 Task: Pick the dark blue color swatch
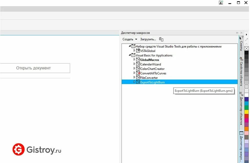[x=246, y=99]
